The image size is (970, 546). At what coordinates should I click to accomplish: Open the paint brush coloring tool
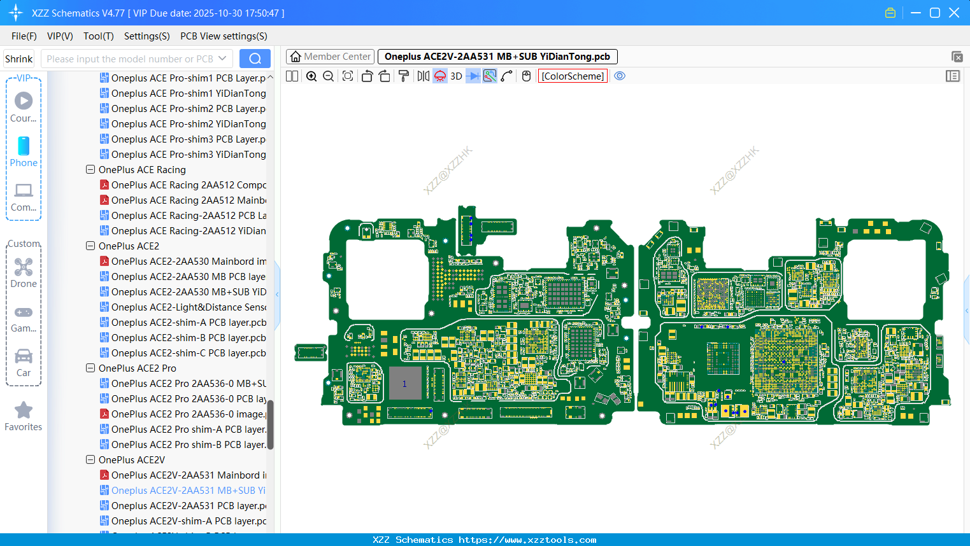coord(404,76)
